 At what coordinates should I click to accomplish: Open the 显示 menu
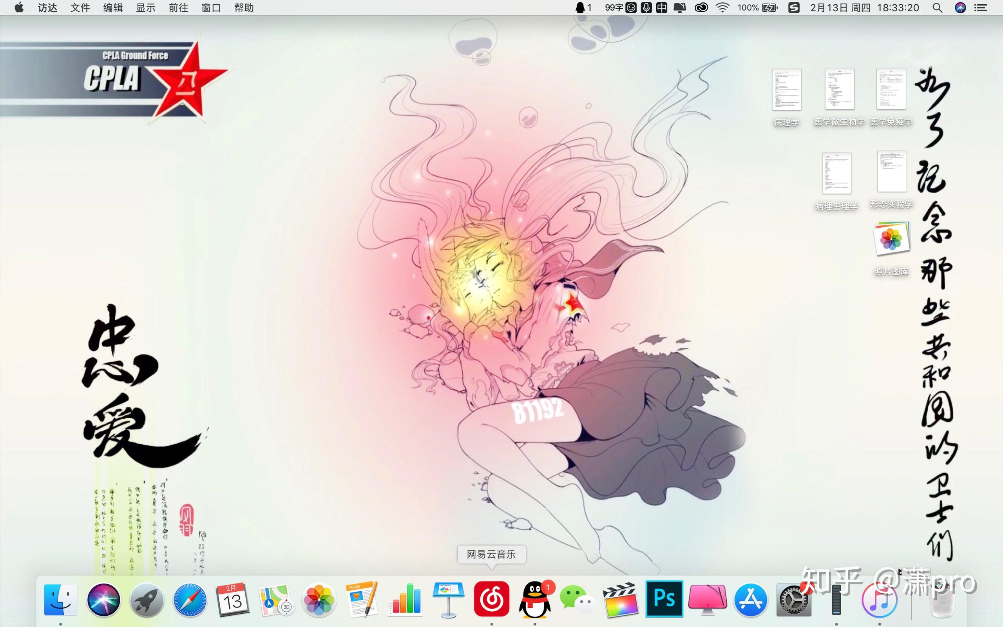tap(145, 7)
